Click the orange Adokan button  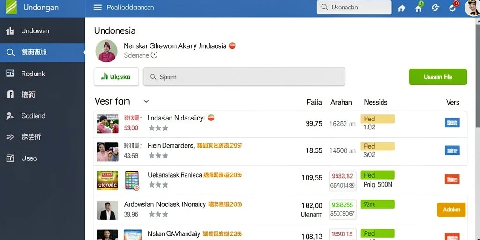pos(451,210)
